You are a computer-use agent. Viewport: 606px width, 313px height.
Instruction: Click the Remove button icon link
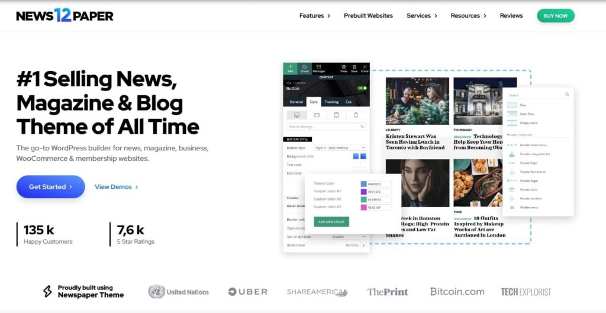tap(352, 246)
